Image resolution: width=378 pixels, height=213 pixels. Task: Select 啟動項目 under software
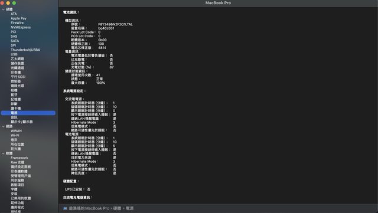coord(17,185)
